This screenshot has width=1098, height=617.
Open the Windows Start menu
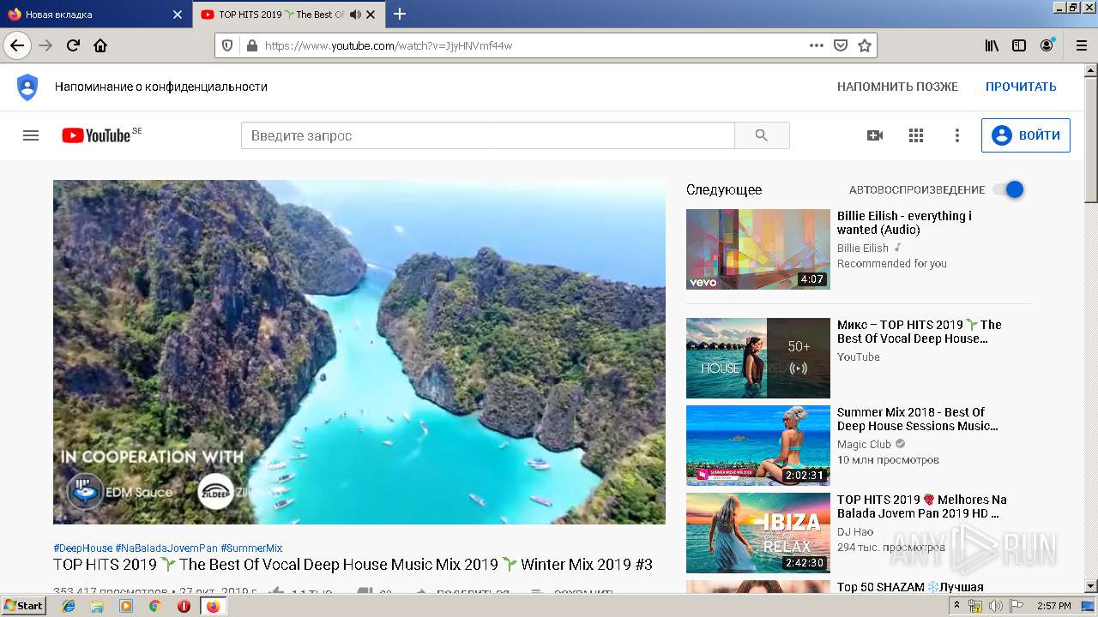[x=24, y=605]
